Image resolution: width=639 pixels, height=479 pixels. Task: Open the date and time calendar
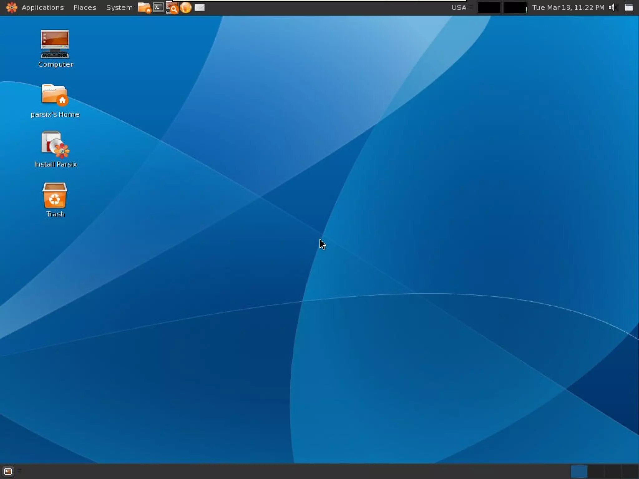(x=568, y=7)
